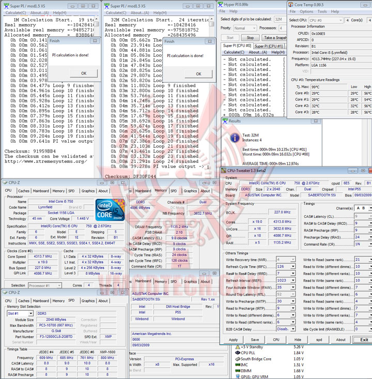Select the Memory tab in the lower CPU-Z window
Image resolution: width=372 pixels, height=379 pixels.
pyautogui.click(x=58, y=301)
